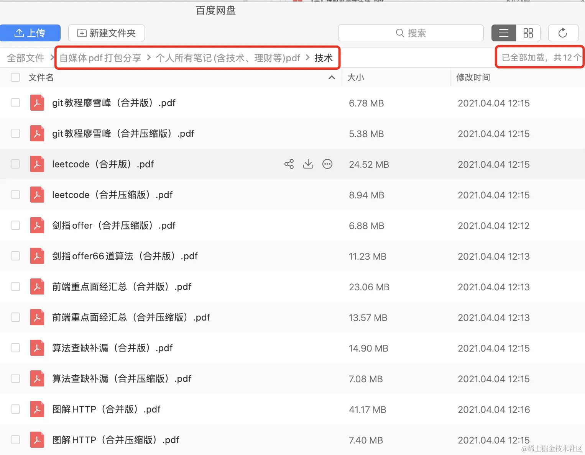Viewport: 585px width, 455px height.
Task: Click the refresh icon
Action: (x=563, y=33)
